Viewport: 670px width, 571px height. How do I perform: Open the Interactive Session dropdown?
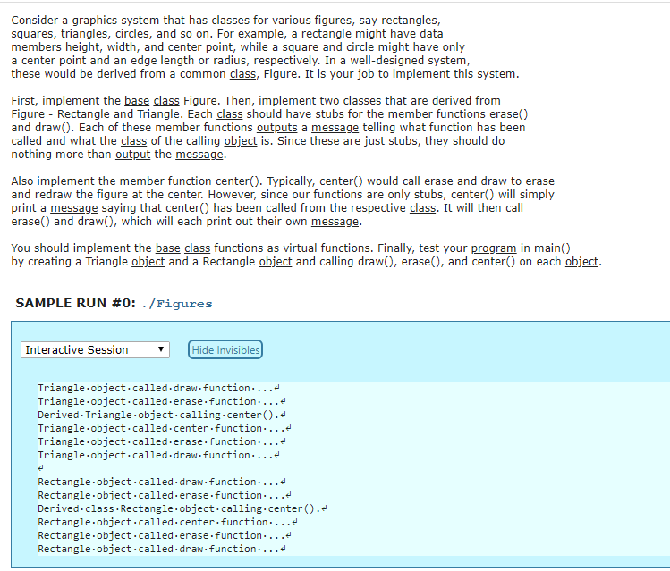(x=95, y=350)
